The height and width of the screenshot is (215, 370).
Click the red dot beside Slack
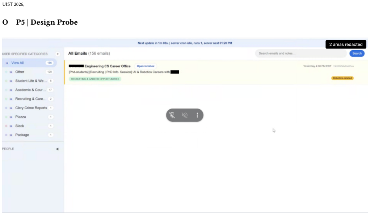tap(6, 126)
